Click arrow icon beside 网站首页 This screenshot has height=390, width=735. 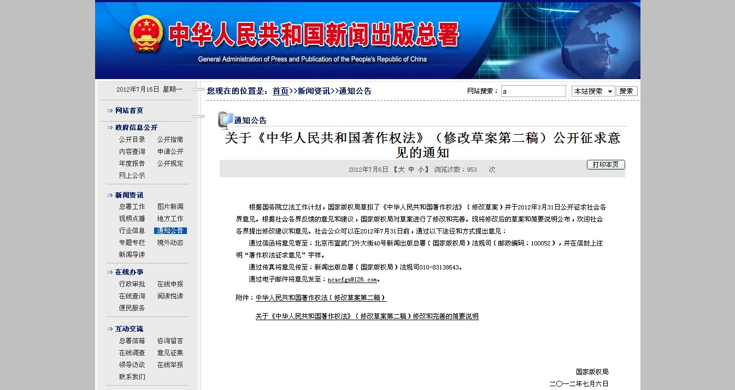click(x=110, y=111)
